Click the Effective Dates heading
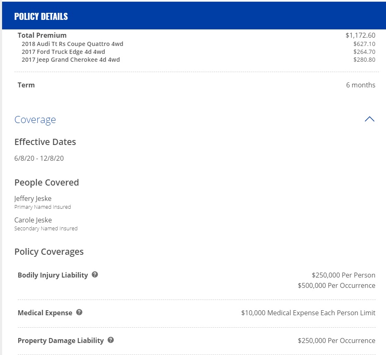Screen dimensions: 386x355 pyautogui.click(x=45, y=142)
